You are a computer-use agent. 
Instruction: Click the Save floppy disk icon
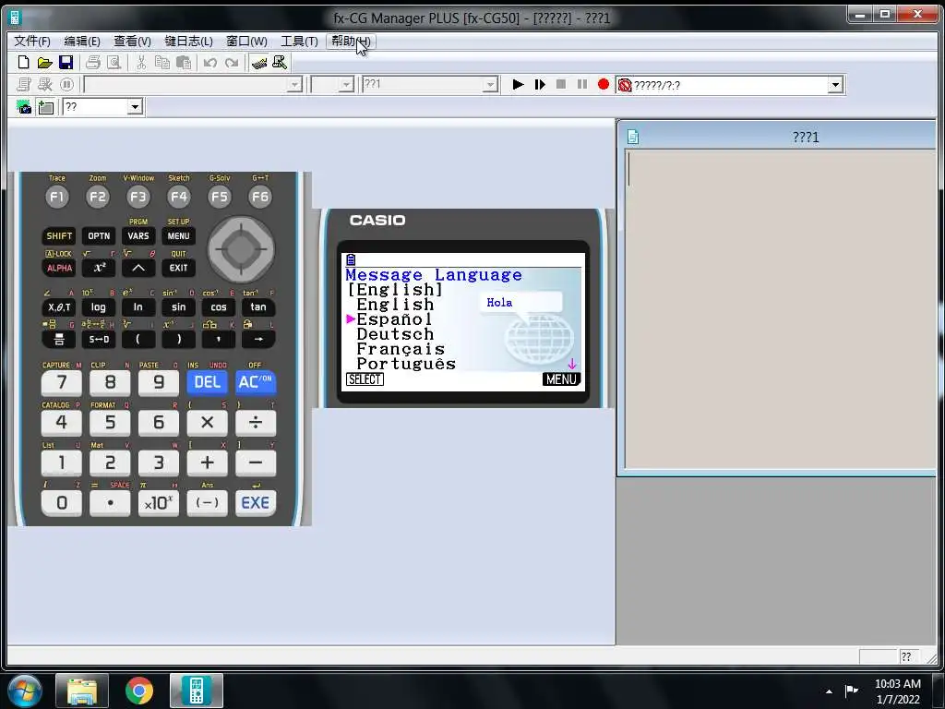click(x=66, y=63)
